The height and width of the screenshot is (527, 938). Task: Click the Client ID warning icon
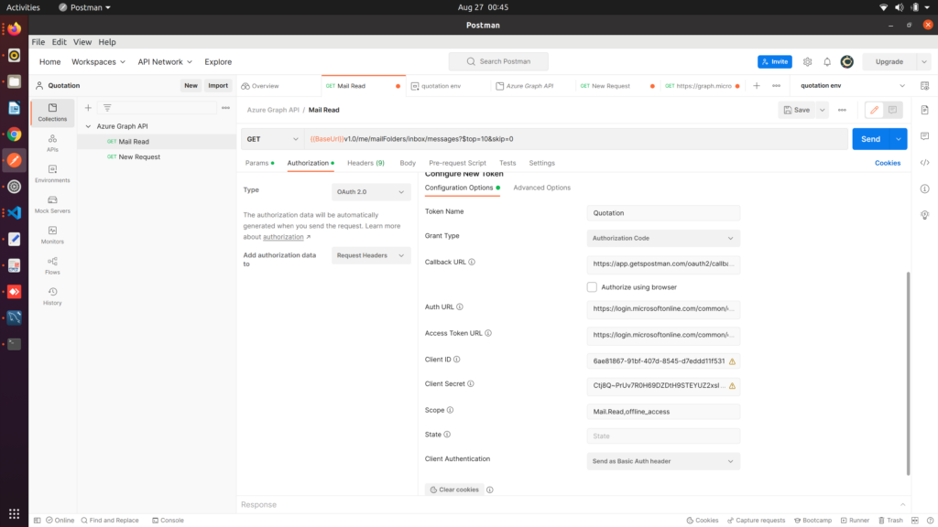[732, 361]
